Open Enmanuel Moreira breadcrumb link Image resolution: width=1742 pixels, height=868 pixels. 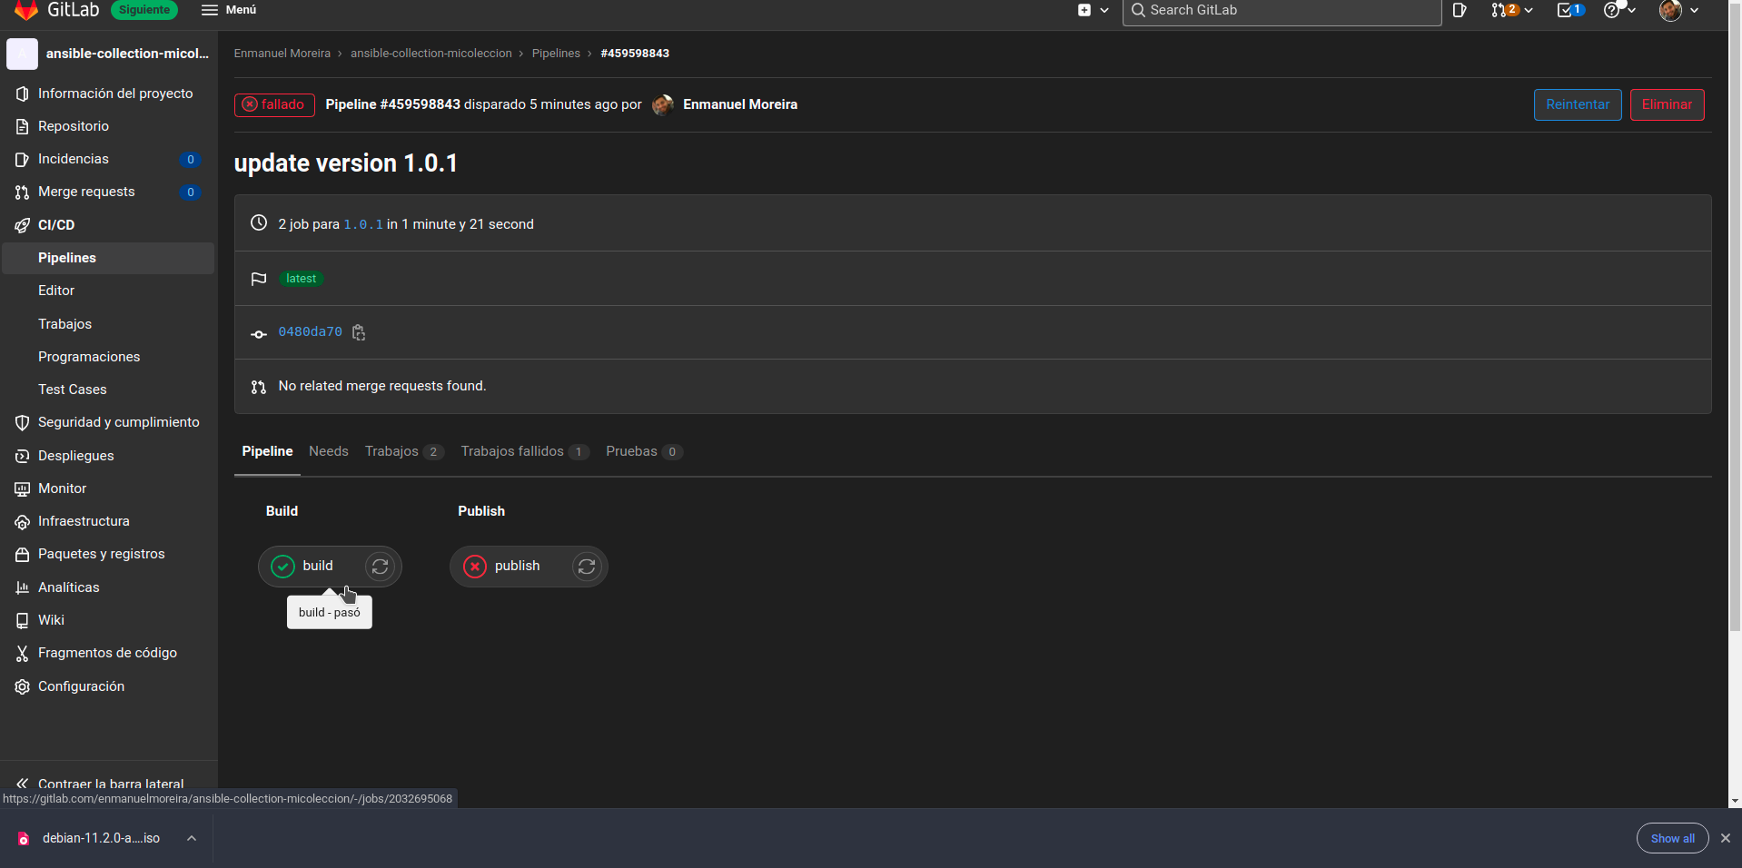click(282, 54)
